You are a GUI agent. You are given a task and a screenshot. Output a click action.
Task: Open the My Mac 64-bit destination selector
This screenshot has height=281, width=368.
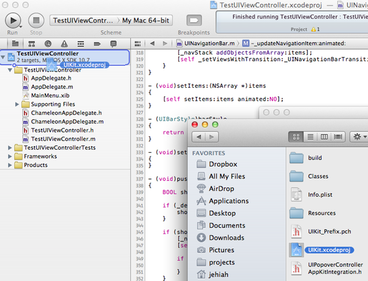click(145, 20)
